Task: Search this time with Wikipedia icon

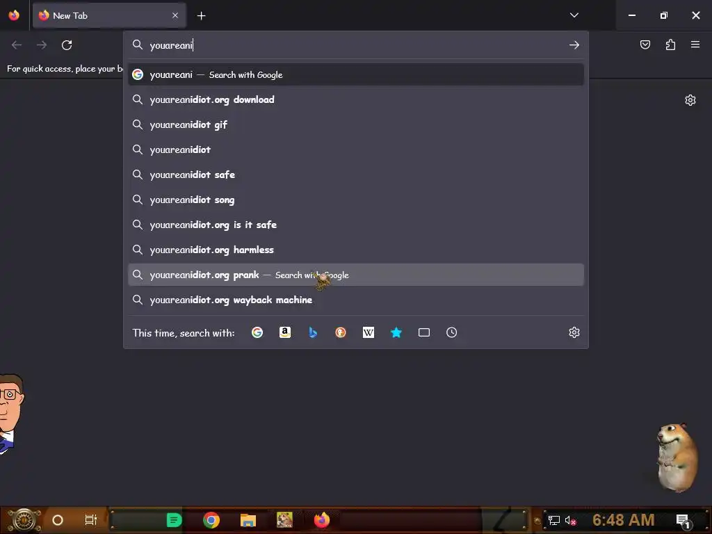Action: tap(369, 332)
